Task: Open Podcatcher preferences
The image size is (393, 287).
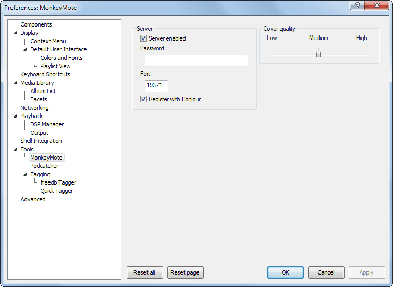Action: [x=44, y=166]
